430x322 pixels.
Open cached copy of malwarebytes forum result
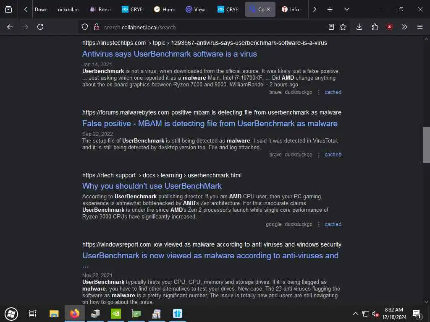333,155
